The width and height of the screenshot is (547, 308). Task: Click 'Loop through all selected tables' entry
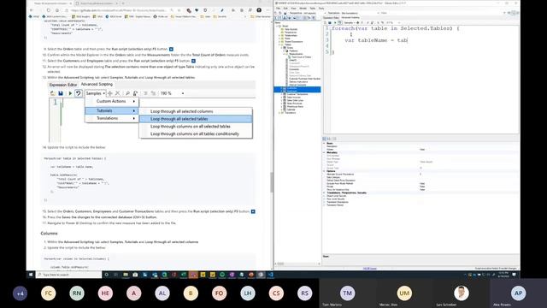pos(196,119)
